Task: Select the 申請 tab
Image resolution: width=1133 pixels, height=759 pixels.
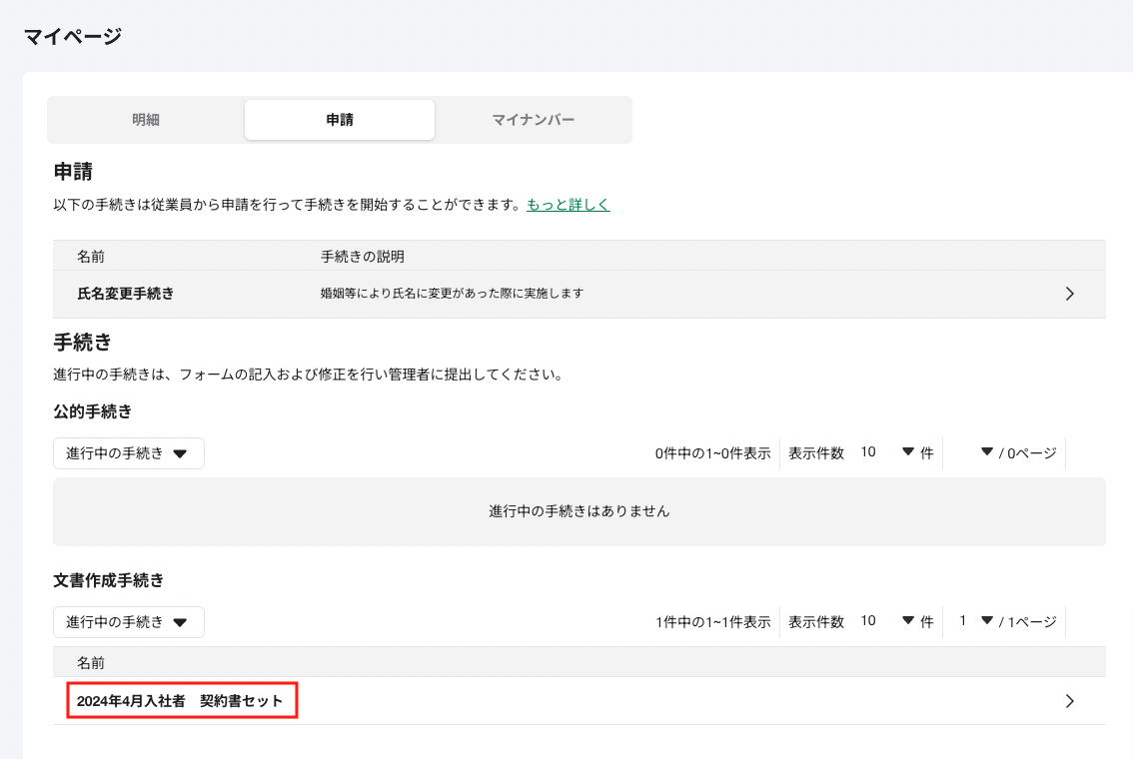Action: (x=340, y=120)
